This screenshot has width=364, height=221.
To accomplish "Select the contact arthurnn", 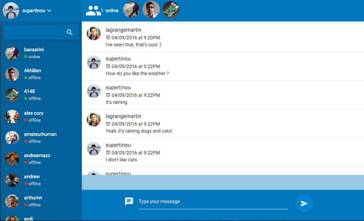I will pos(33,197).
